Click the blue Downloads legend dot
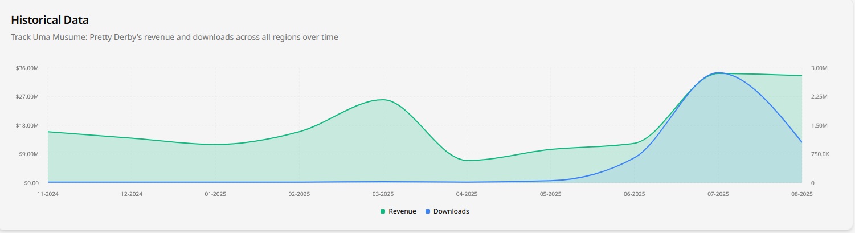 click(428, 211)
